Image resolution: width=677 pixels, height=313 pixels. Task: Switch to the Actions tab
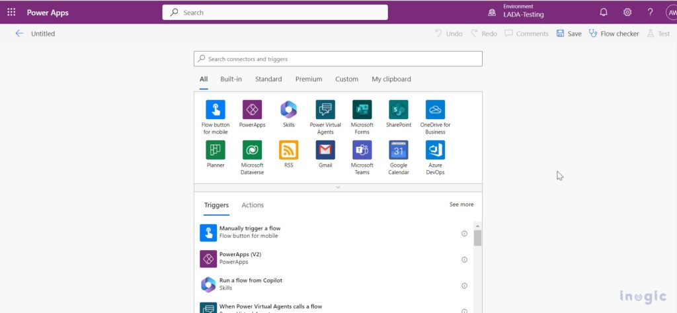pos(253,205)
